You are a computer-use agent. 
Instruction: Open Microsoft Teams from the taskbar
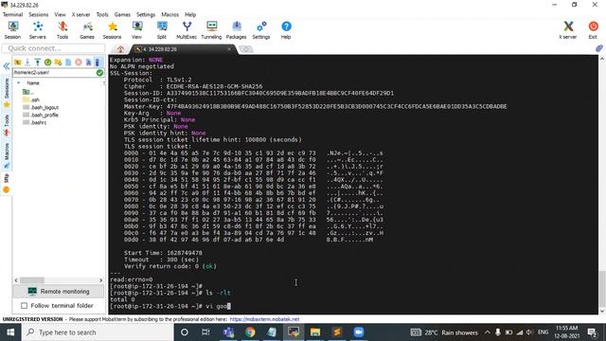228,332
